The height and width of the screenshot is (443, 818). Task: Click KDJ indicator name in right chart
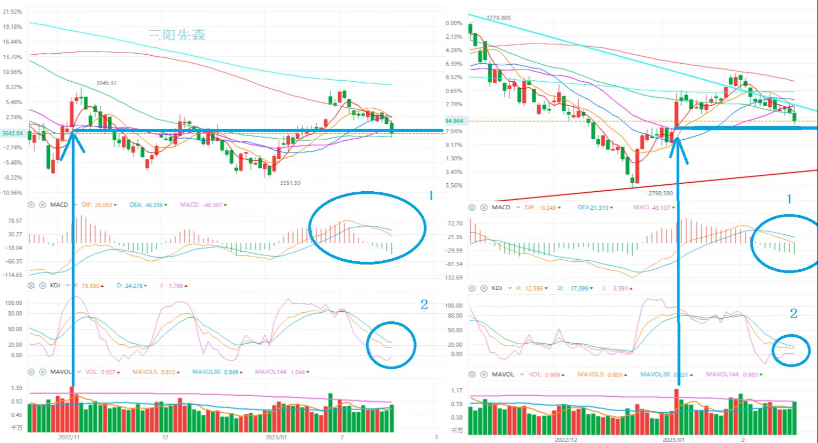497,288
